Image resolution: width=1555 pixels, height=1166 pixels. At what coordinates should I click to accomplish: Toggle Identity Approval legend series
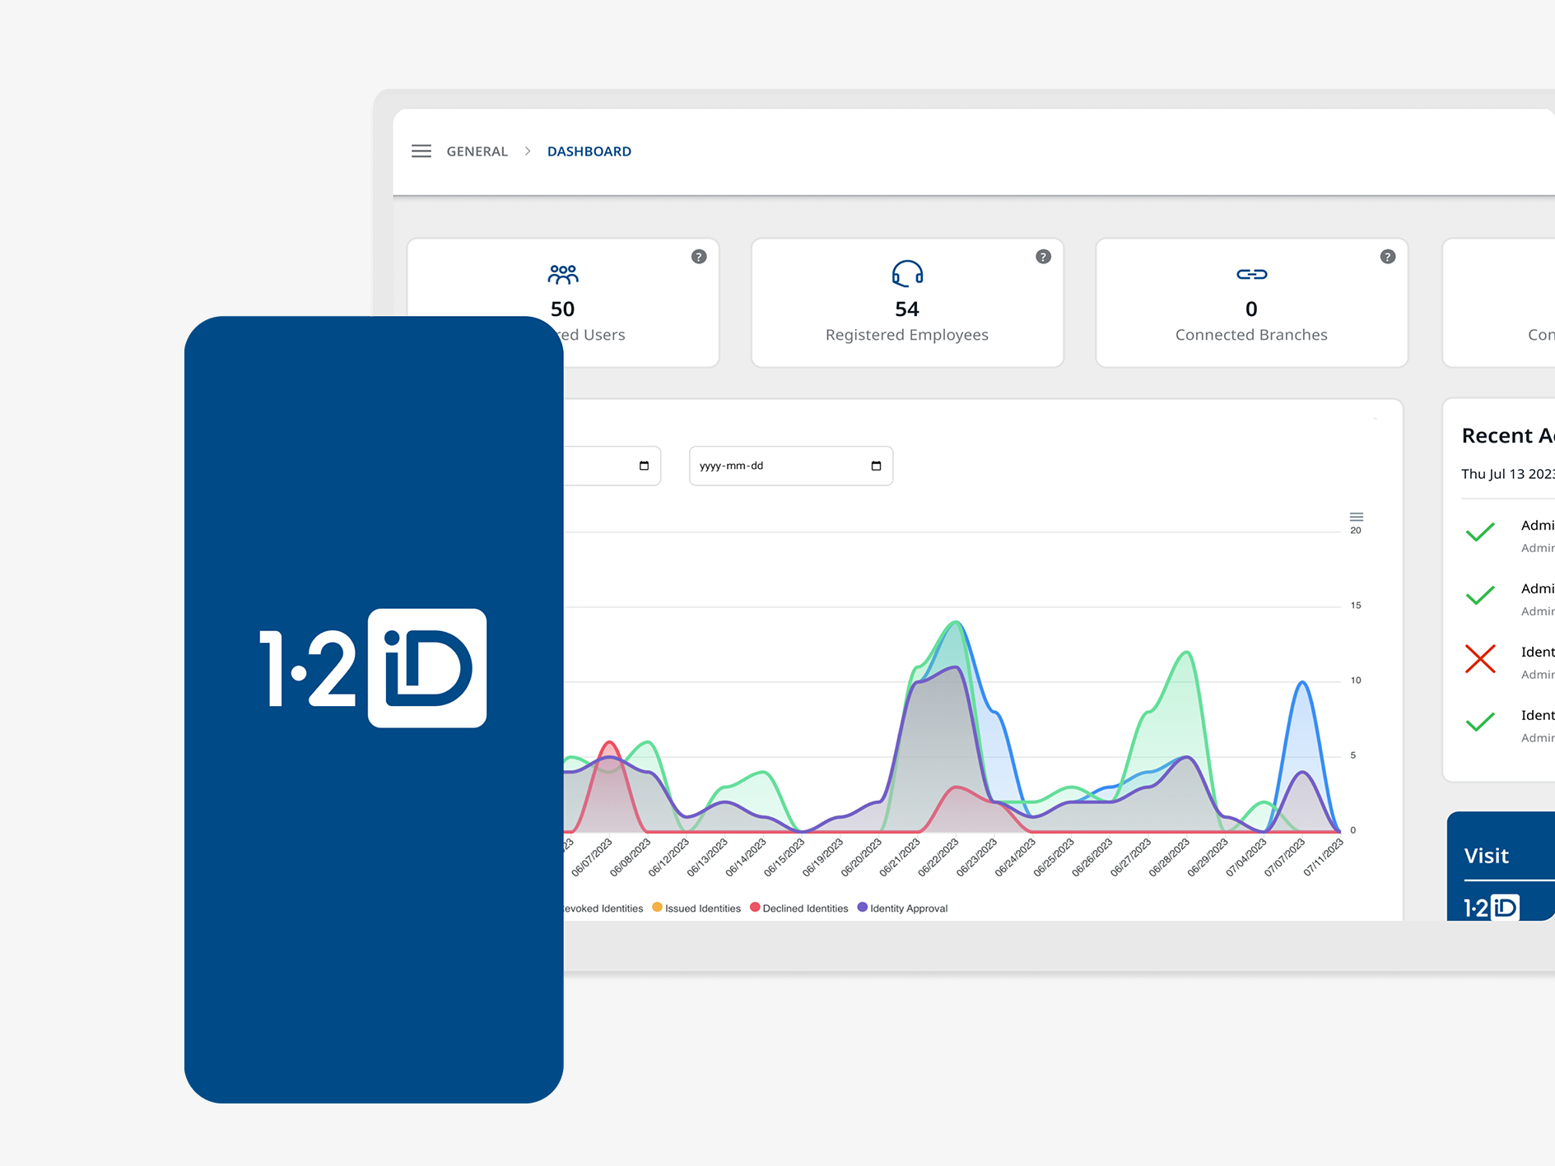click(903, 908)
